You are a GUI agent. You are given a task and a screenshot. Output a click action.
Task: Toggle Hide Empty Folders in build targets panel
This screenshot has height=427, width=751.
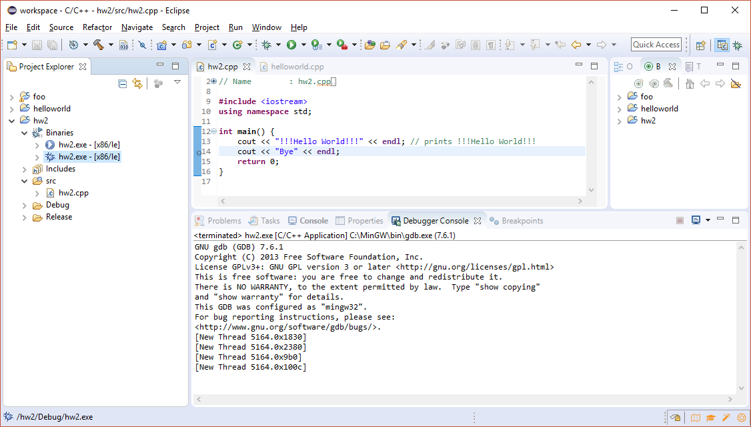pyautogui.click(x=736, y=83)
